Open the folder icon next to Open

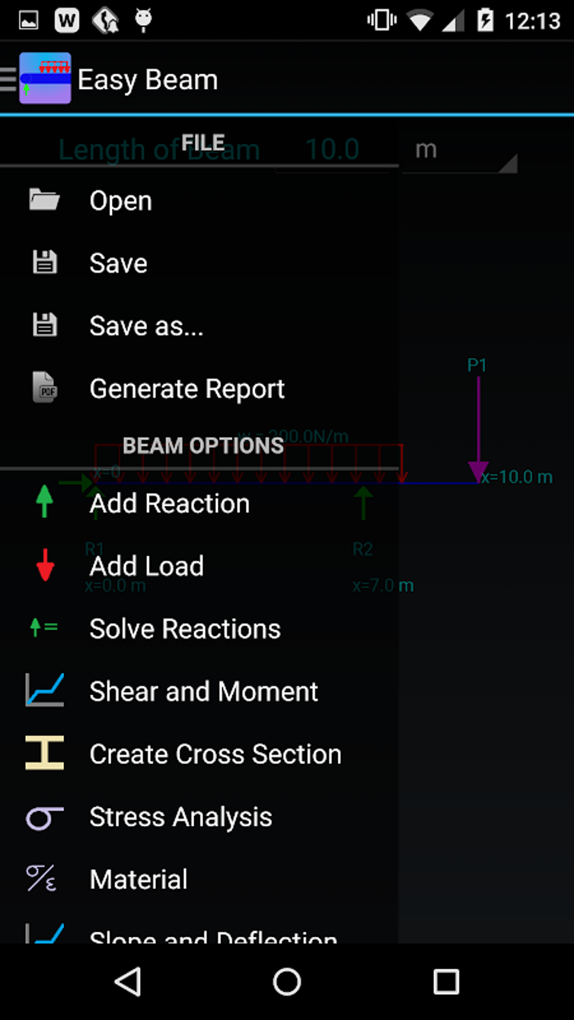(x=45, y=200)
